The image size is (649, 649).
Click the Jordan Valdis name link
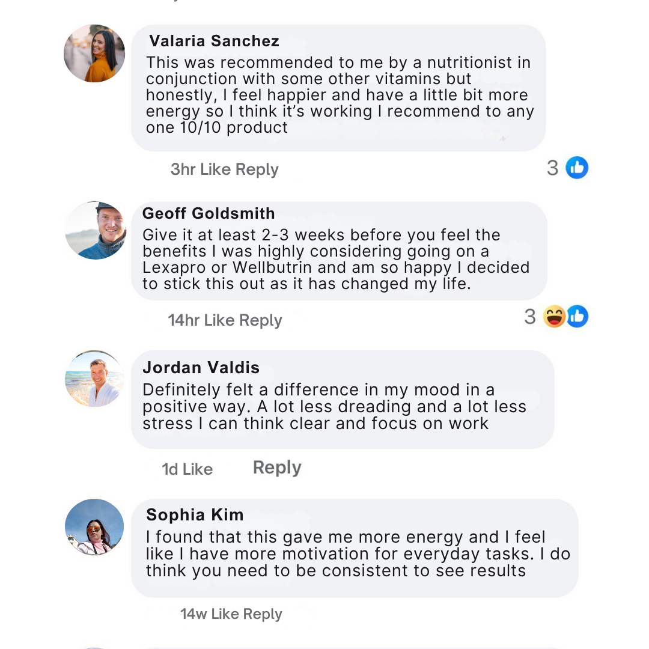[x=201, y=368]
